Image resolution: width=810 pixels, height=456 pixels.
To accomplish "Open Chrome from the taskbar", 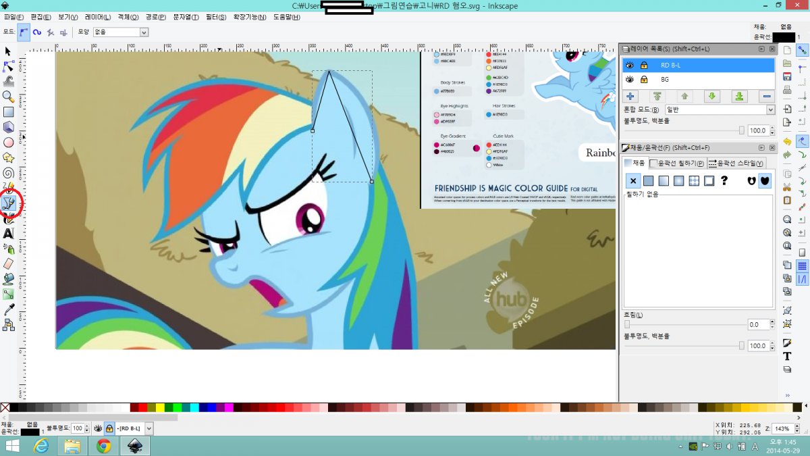I will 103,446.
